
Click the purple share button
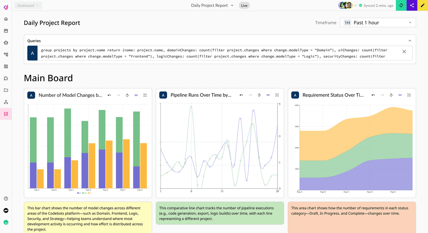pyautogui.click(x=412, y=5)
